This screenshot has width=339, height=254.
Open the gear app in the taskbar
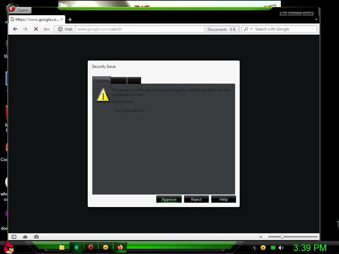[106, 247]
